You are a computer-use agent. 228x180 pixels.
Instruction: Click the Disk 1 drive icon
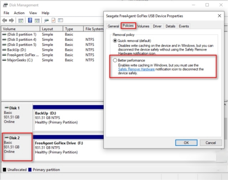click(7, 108)
